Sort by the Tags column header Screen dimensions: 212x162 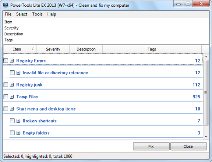[152, 49]
